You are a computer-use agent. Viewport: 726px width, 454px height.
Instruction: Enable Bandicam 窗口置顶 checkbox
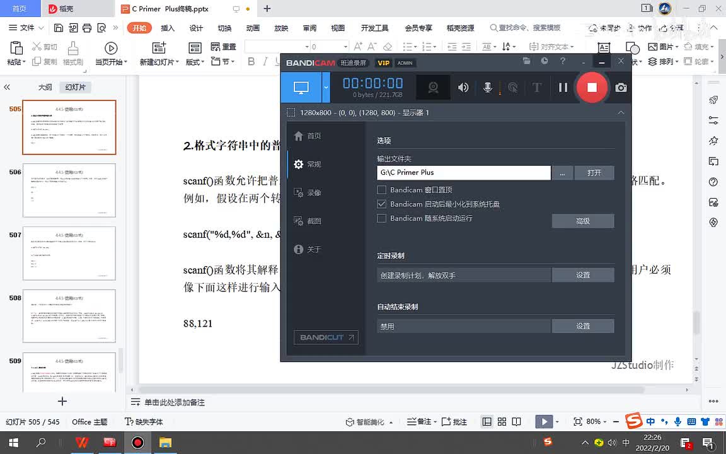(381, 189)
